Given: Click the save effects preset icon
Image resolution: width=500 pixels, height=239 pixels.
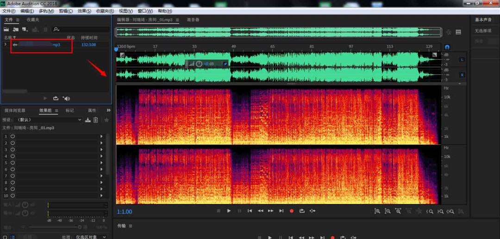Looking at the screenshot, I should click(x=87, y=120).
